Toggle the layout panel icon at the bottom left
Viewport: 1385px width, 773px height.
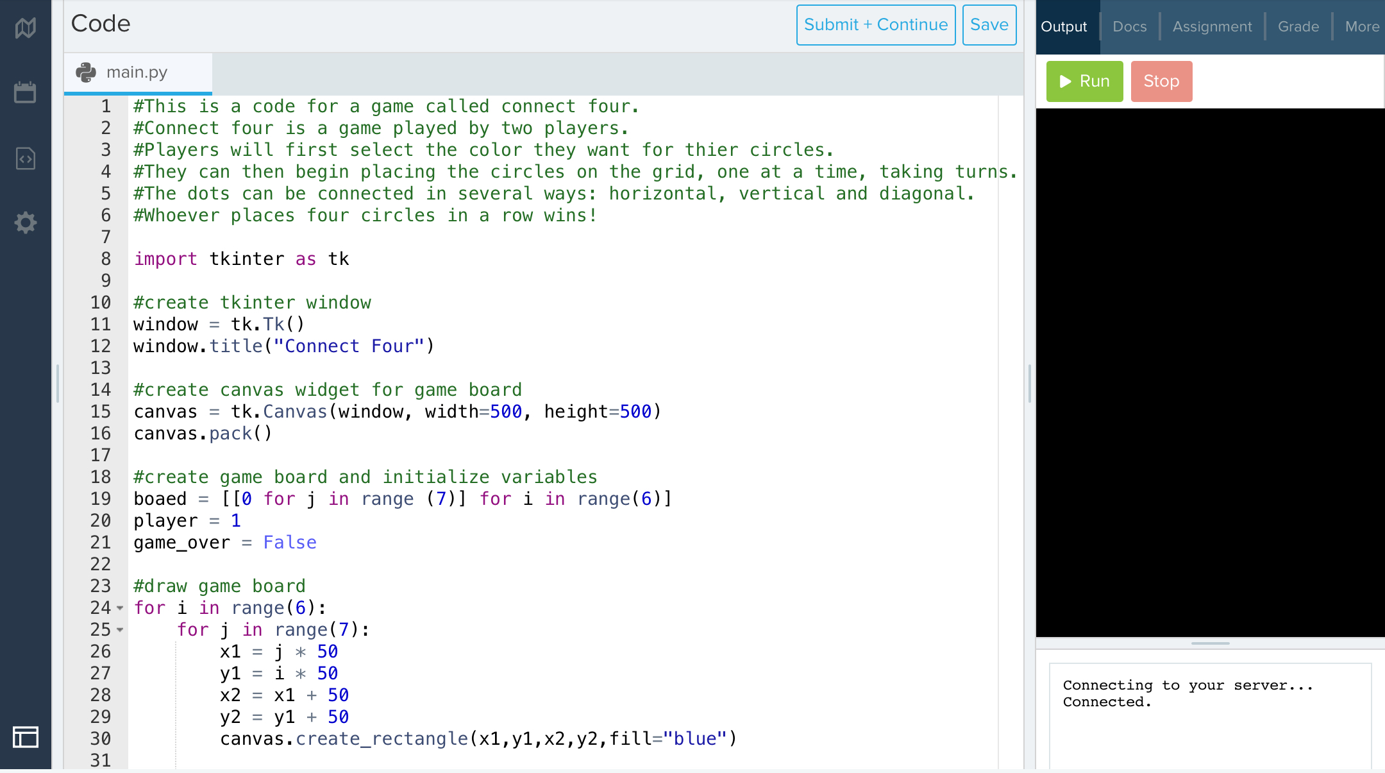pos(26,737)
